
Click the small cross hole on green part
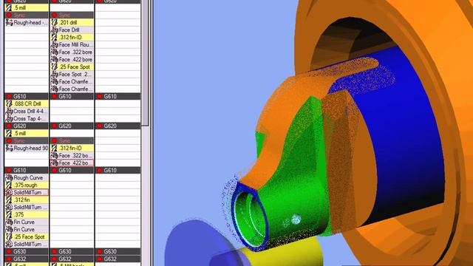coord(296,219)
